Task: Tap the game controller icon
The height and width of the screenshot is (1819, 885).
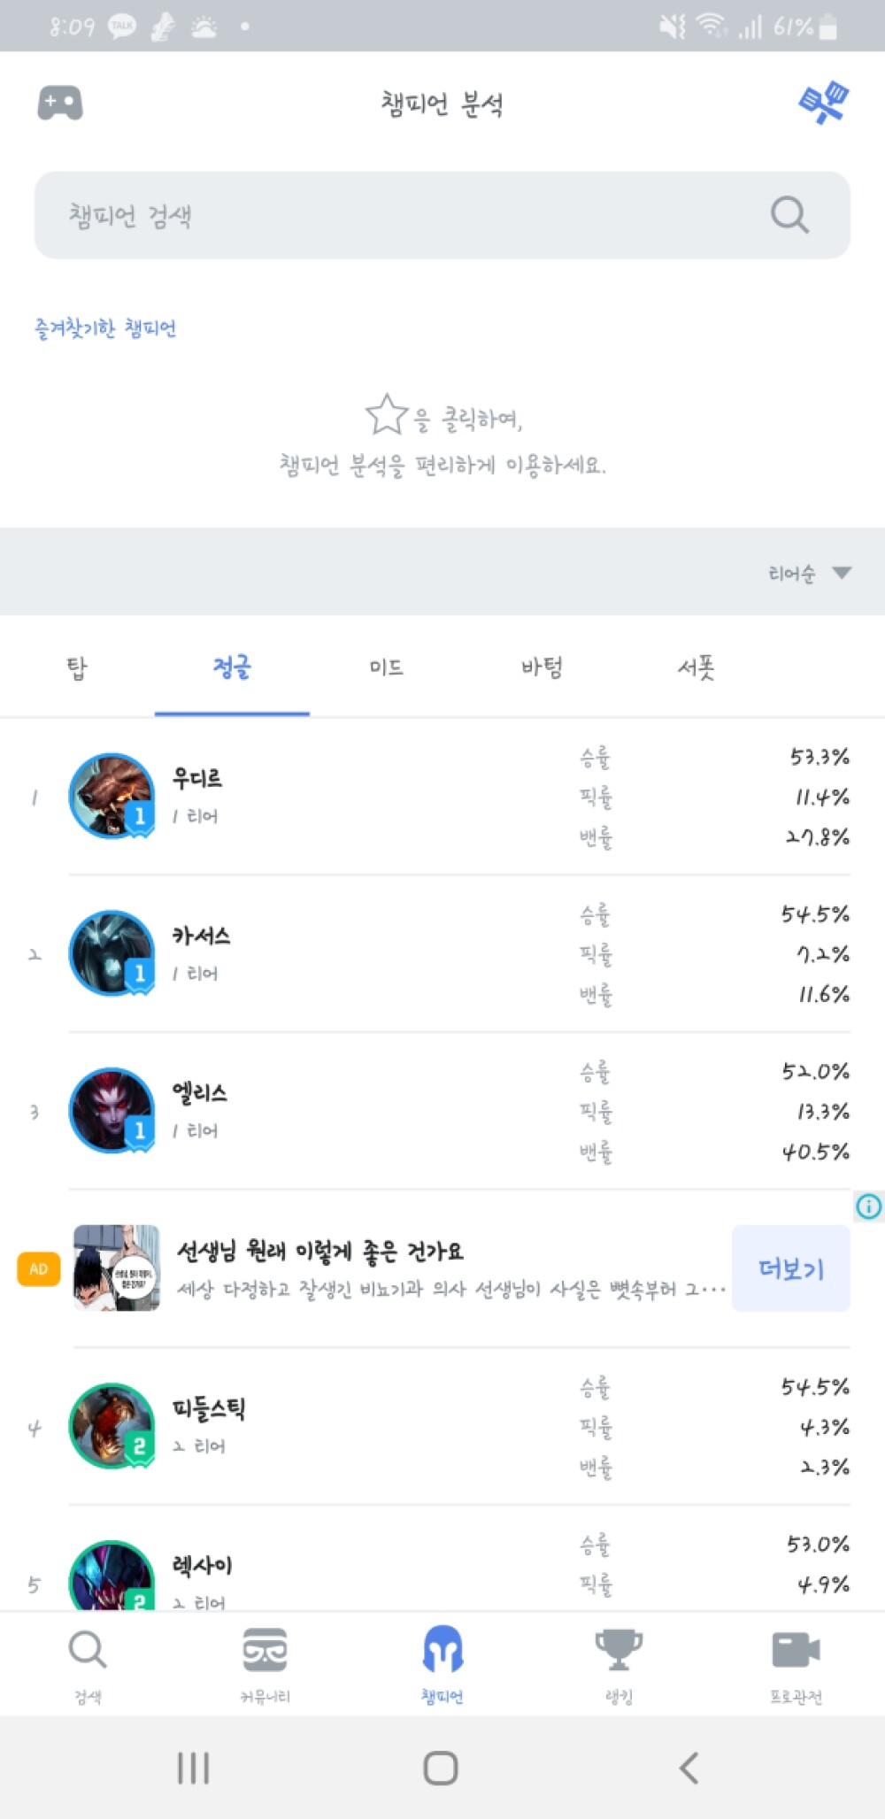Action: [x=60, y=104]
